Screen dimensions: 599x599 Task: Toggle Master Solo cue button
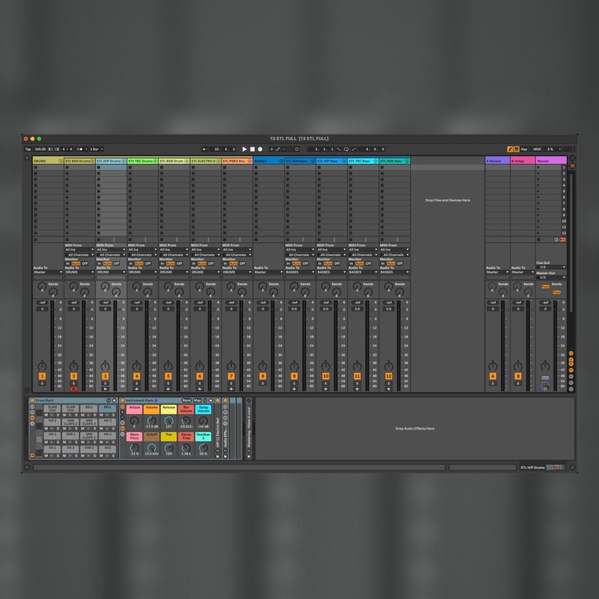[x=545, y=378]
